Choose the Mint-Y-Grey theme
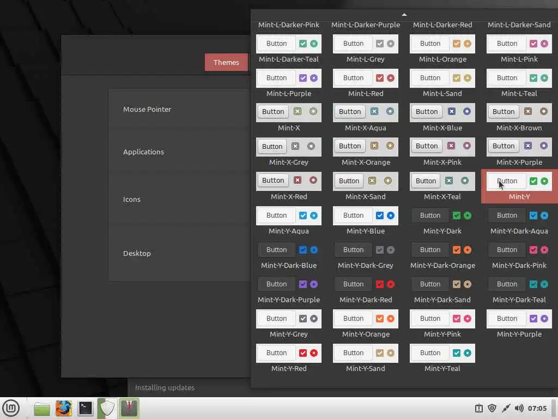This screenshot has width=558, height=419. tap(289, 324)
